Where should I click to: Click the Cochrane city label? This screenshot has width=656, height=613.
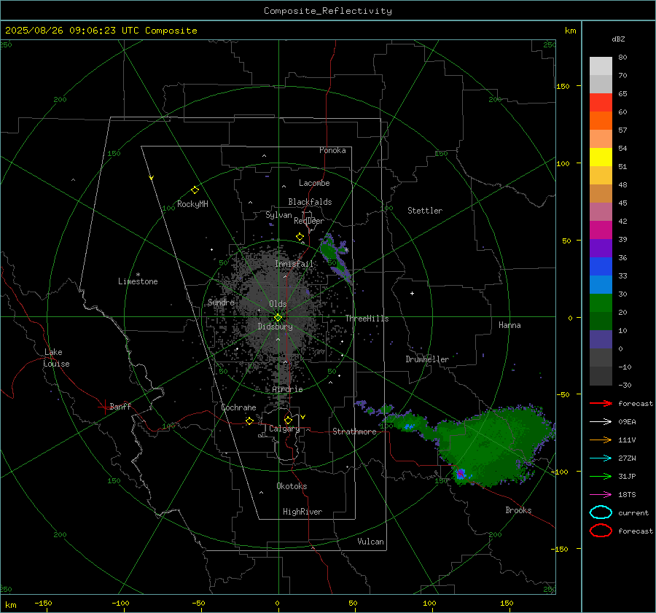[x=238, y=407]
